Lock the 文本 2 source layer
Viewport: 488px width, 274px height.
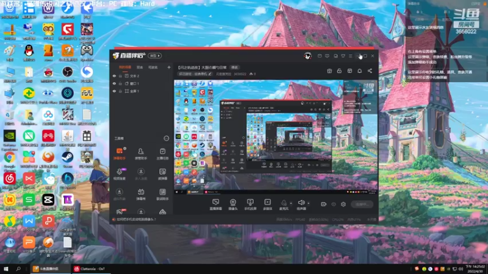[x=120, y=76]
